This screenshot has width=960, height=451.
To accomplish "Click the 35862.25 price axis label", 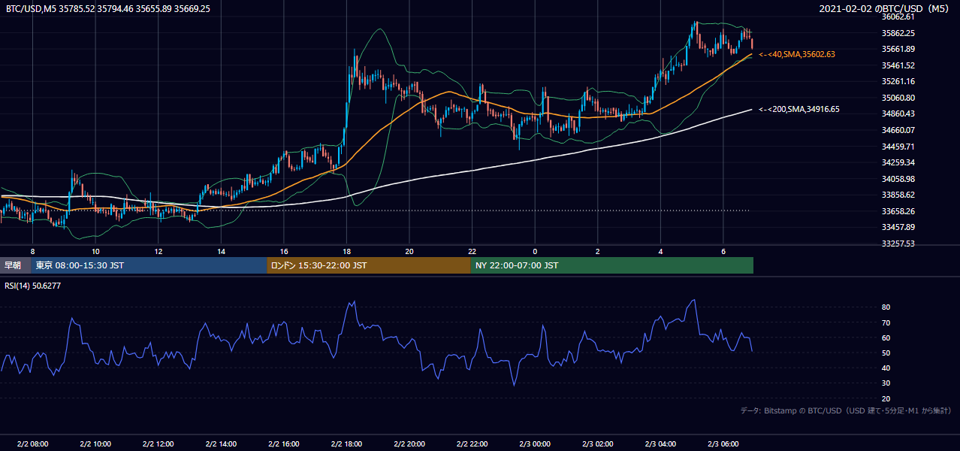I will [898, 33].
